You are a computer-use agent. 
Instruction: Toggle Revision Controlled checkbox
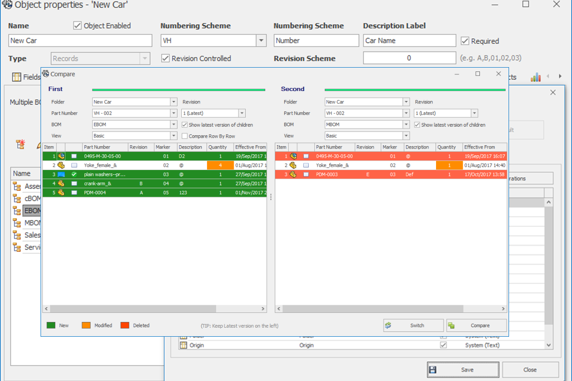pos(165,58)
